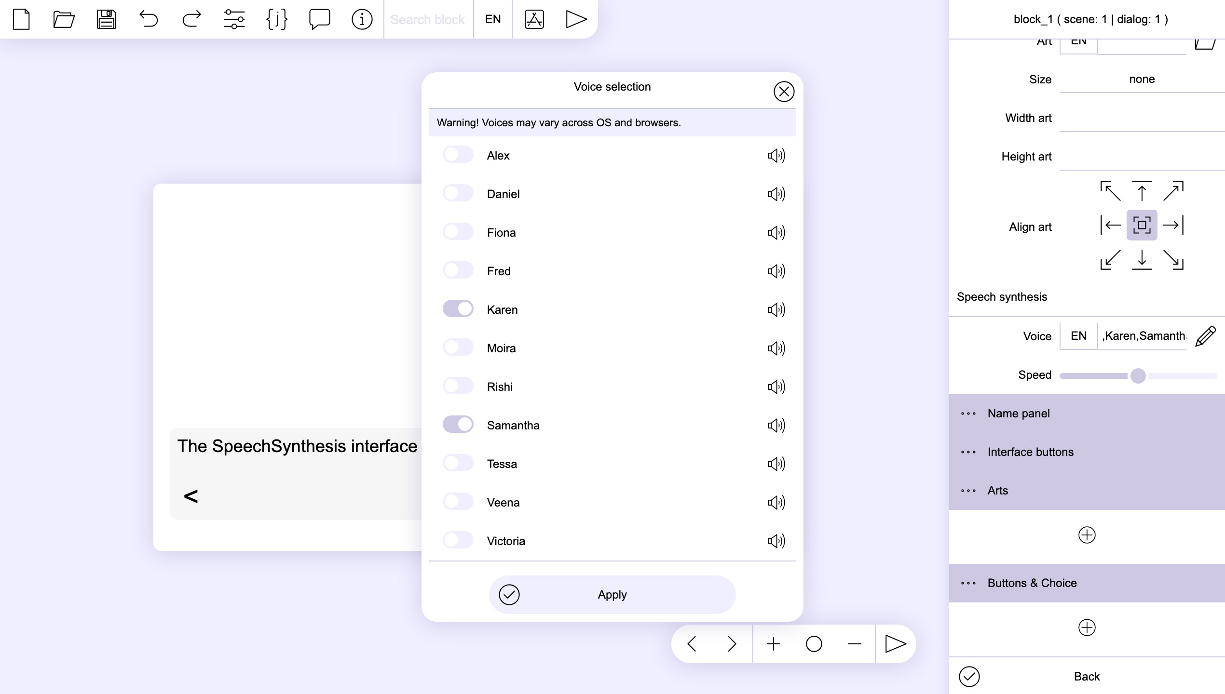Open the project folder icon
The height and width of the screenshot is (694, 1225).
(64, 19)
